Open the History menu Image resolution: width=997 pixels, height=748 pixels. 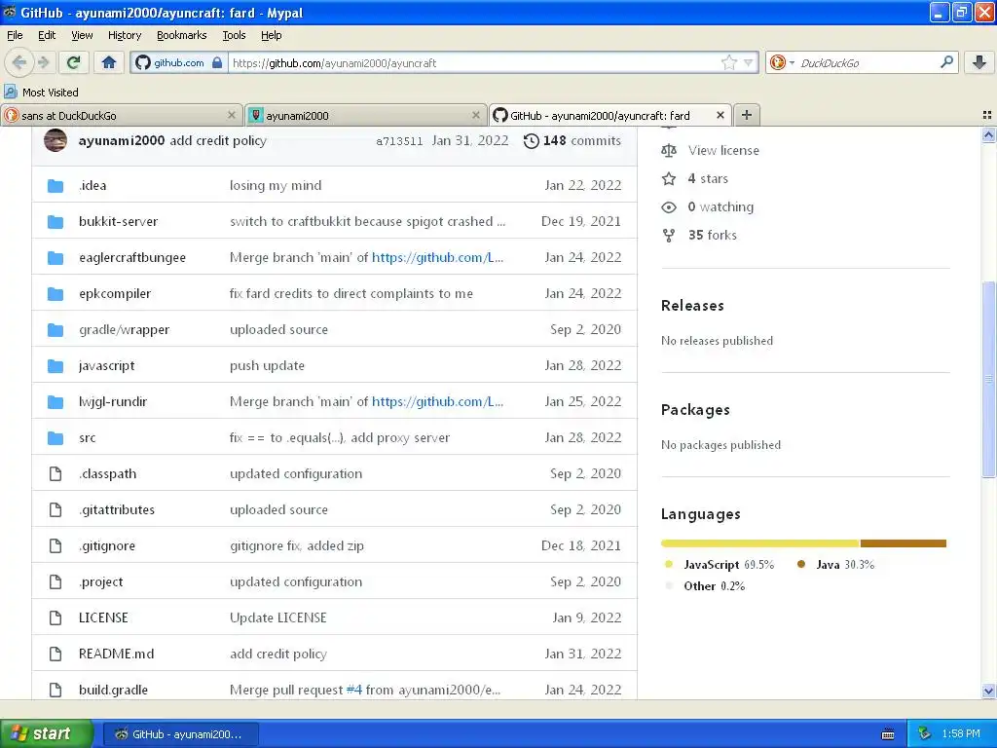coord(124,35)
